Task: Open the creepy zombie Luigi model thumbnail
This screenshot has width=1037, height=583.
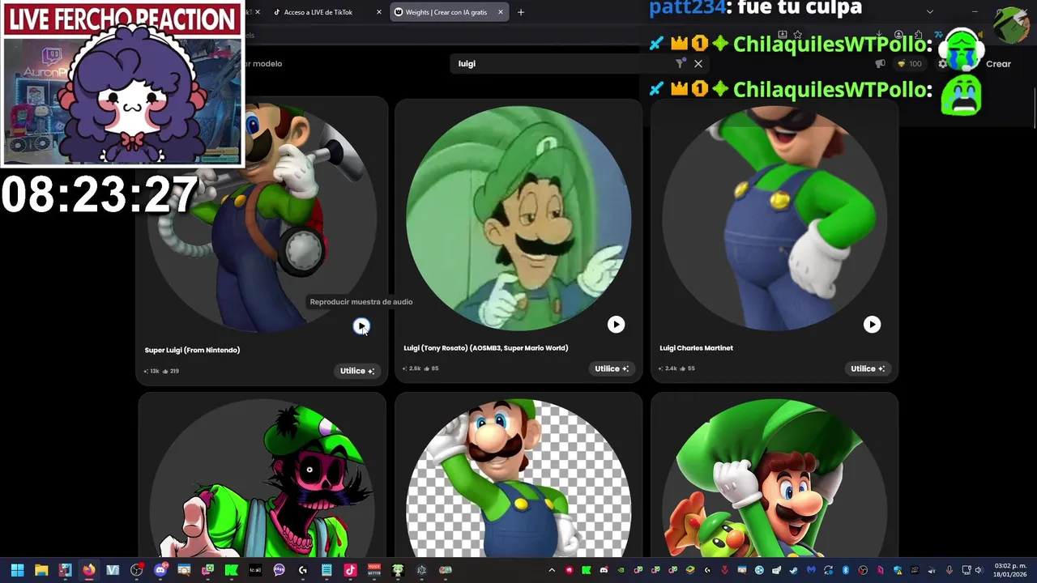Action: (262, 478)
